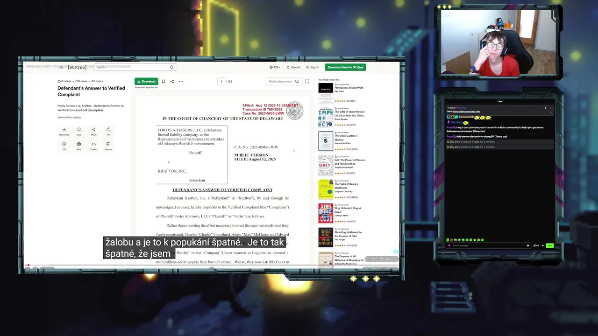Click the green Chat send button
598x336 pixels.
click(x=550, y=245)
